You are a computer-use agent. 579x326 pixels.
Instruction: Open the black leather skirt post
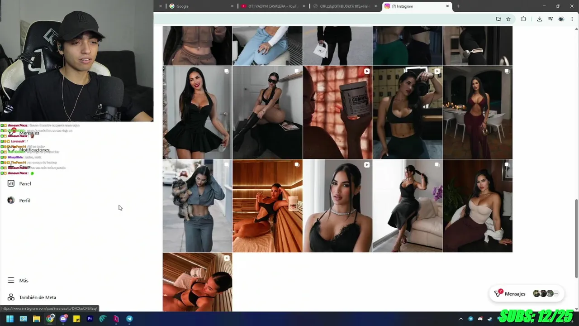tap(408, 206)
